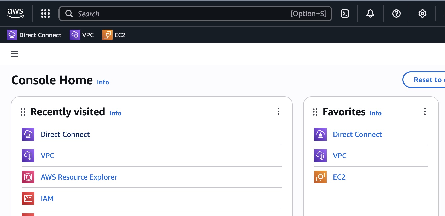Open Recently visited widget options menu

[x=279, y=111]
